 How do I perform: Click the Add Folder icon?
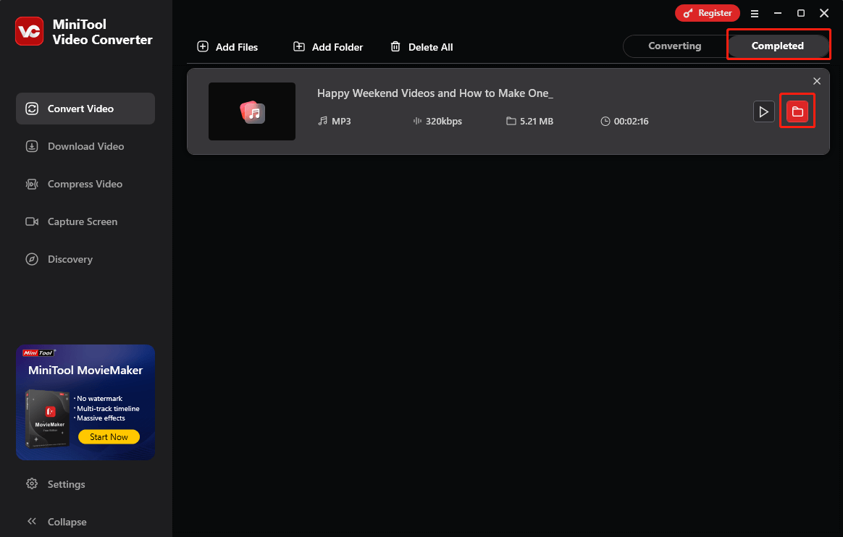point(299,47)
